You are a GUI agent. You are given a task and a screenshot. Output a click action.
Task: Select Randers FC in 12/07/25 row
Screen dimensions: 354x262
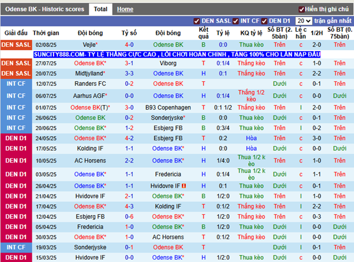coord(90,84)
